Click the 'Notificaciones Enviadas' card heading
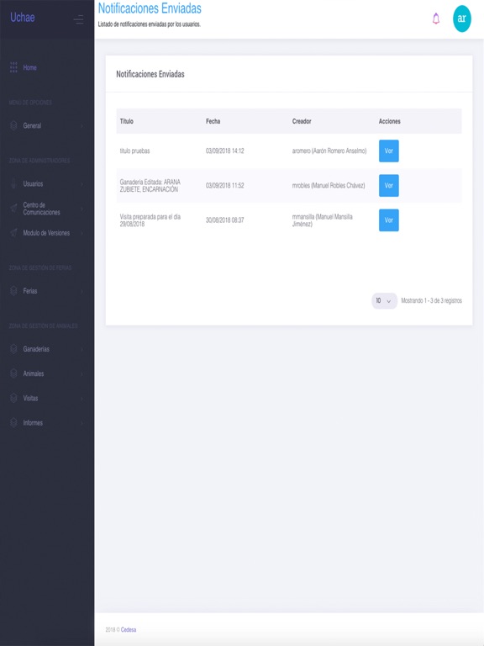 (150, 74)
